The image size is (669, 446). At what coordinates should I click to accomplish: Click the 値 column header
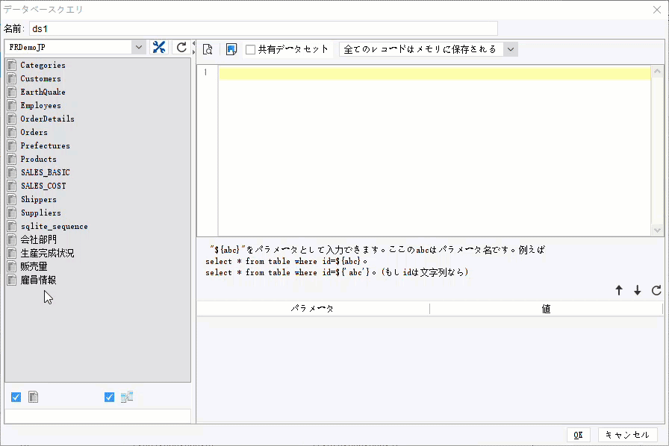click(x=546, y=309)
